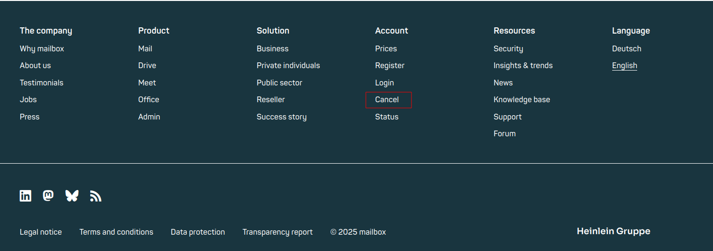This screenshot has height=251, width=713.
Task: Open Terms and conditions
Action: pyautogui.click(x=116, y=232)
